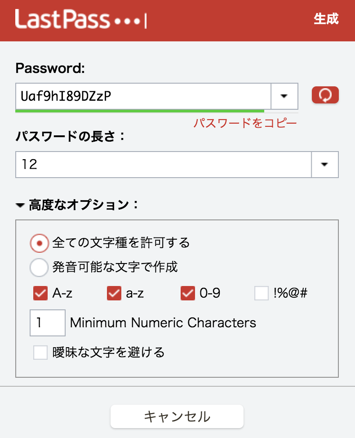Open the password length dropdown arrow
The width and height of the screenshot is (355, 438).
click(324, 165)
